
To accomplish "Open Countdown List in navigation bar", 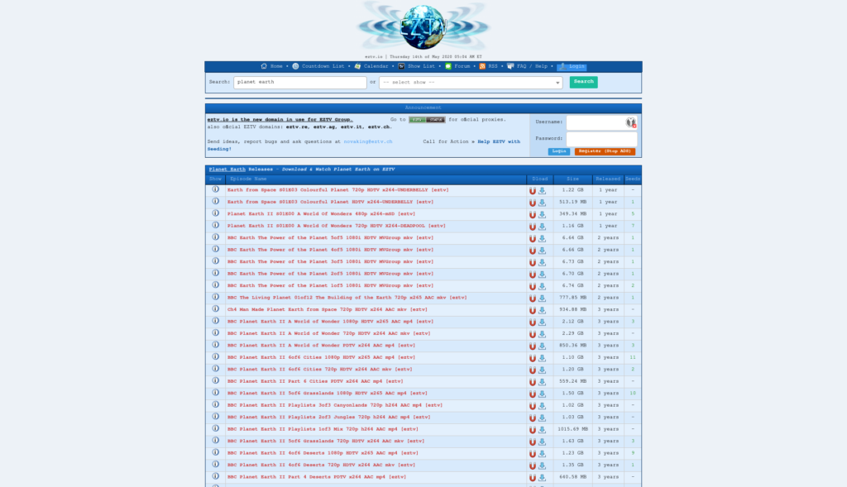I will [x=323, y=66].
